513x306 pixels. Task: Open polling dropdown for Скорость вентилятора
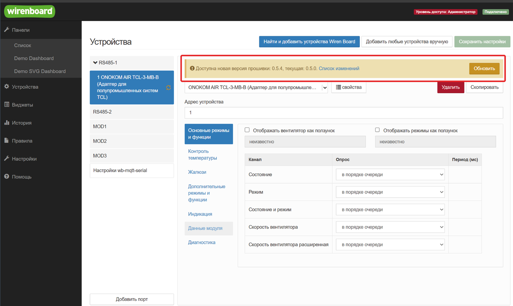[390, 227]
